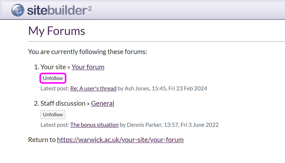The height and width of the screenshot is (163, 285).
Task: Click the SiteBuilder globe logo icon
Action: coord(18,10)
